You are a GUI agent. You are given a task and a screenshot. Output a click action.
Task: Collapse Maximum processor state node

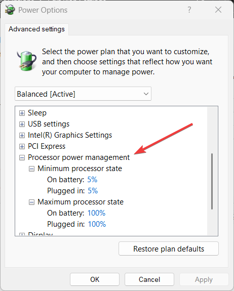(x=31, y=202)
